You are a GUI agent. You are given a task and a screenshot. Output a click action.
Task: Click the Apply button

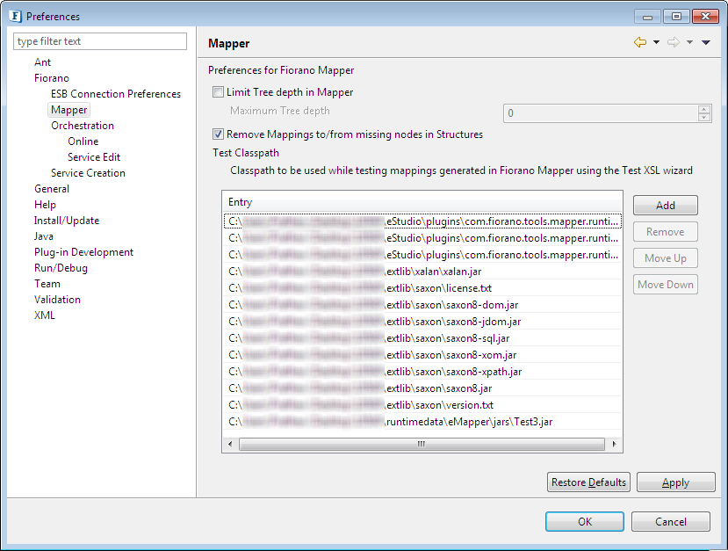coord(675,482)
